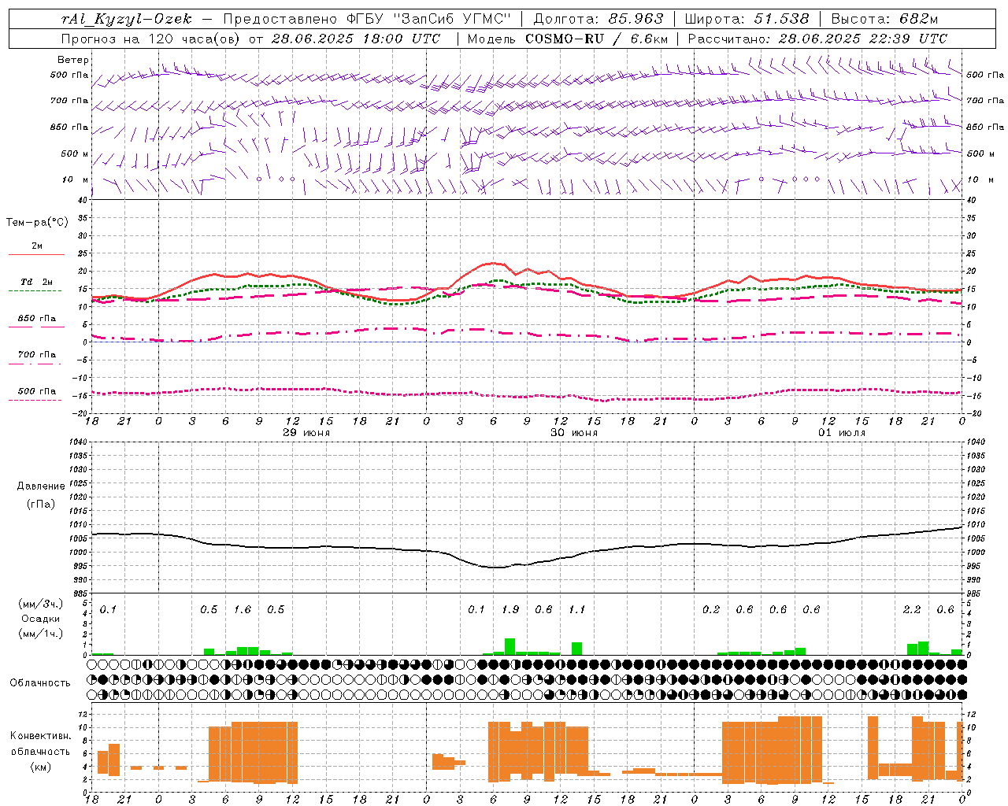Click the elevation text Высота: 682м
Viewport: 1008px width, 806px height.
click(884, 19)
